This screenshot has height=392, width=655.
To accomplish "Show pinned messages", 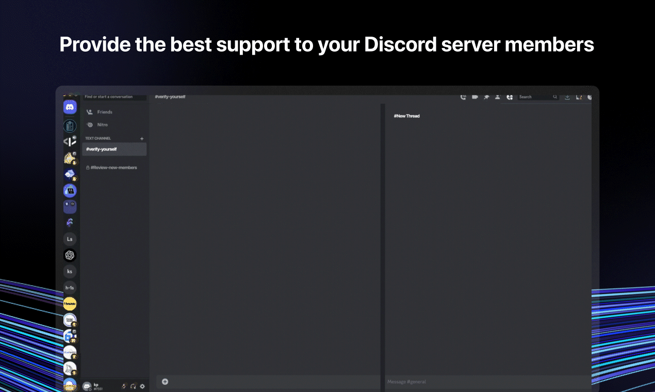I will pos(486,97).
